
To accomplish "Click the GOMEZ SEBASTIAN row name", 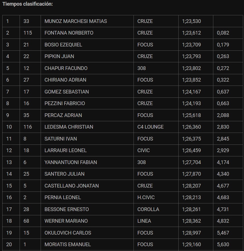I will pyautogui.click(x=67, y=92).
